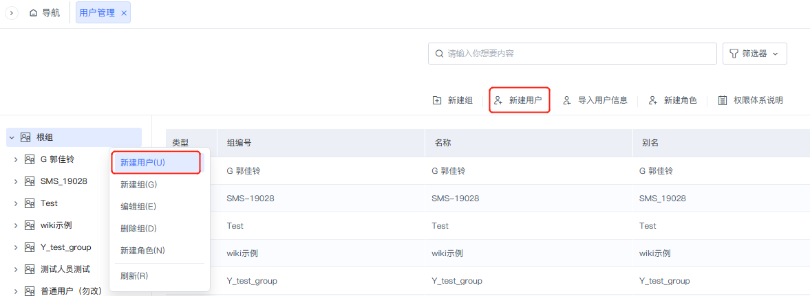Click the 新建组 toolbar button
810x296 pixels.
(x=453, y=100)
